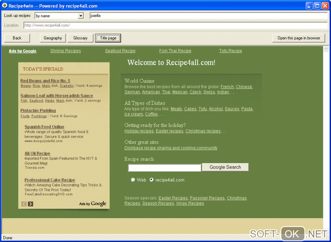Click the Title page button
Viewport: 331px width, 242px height.
point(108,38)
